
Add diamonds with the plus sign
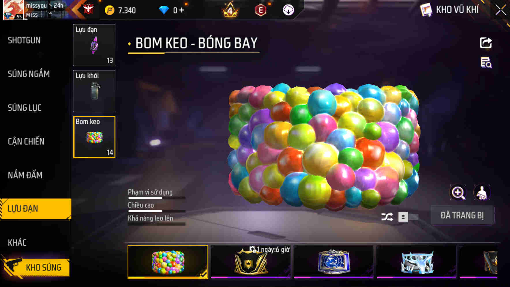pyautogui.click(x=182, y=10)
